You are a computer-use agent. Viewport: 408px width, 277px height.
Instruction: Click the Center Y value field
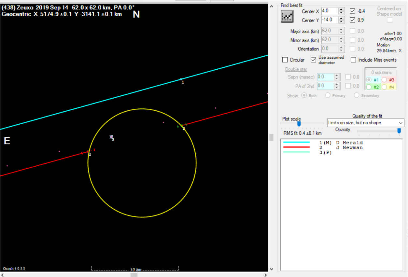point(330,20)
